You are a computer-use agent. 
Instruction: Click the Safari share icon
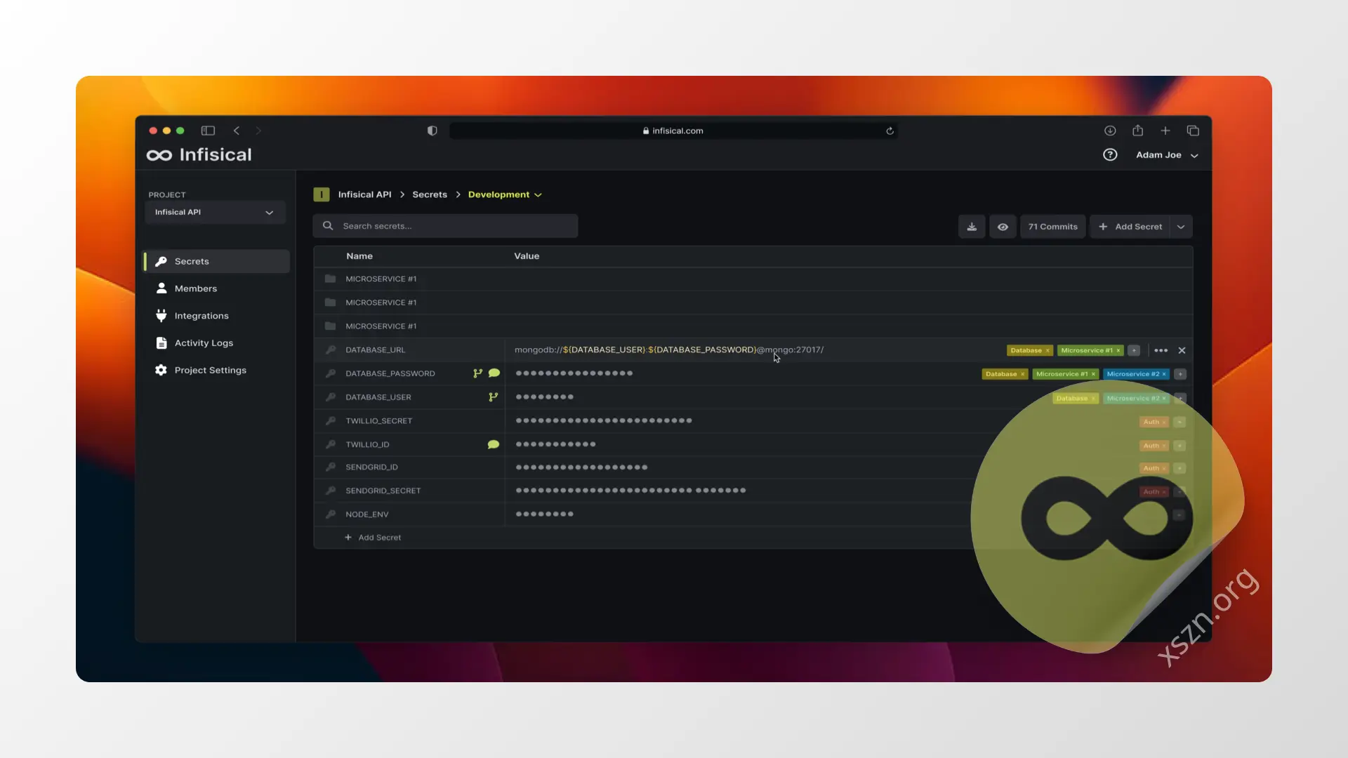1137,131
